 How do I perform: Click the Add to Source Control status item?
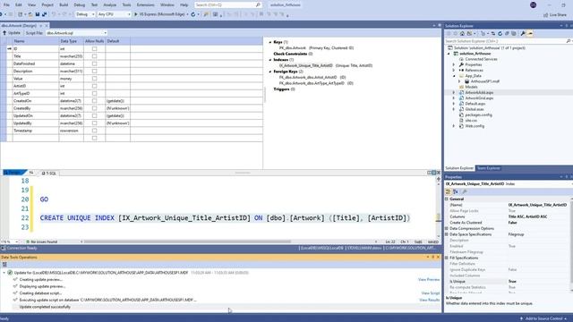pos(543,318)
